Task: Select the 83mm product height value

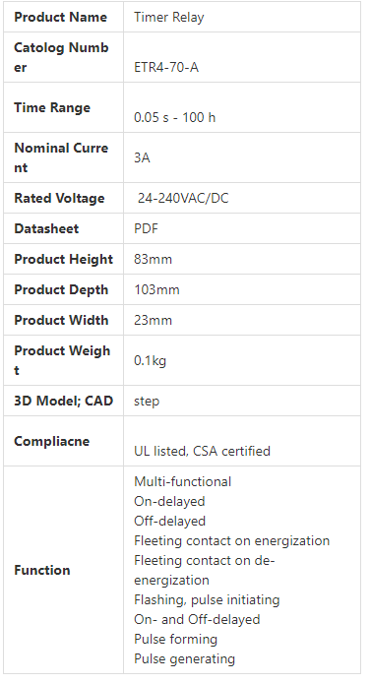Action: tap(153, 259)
